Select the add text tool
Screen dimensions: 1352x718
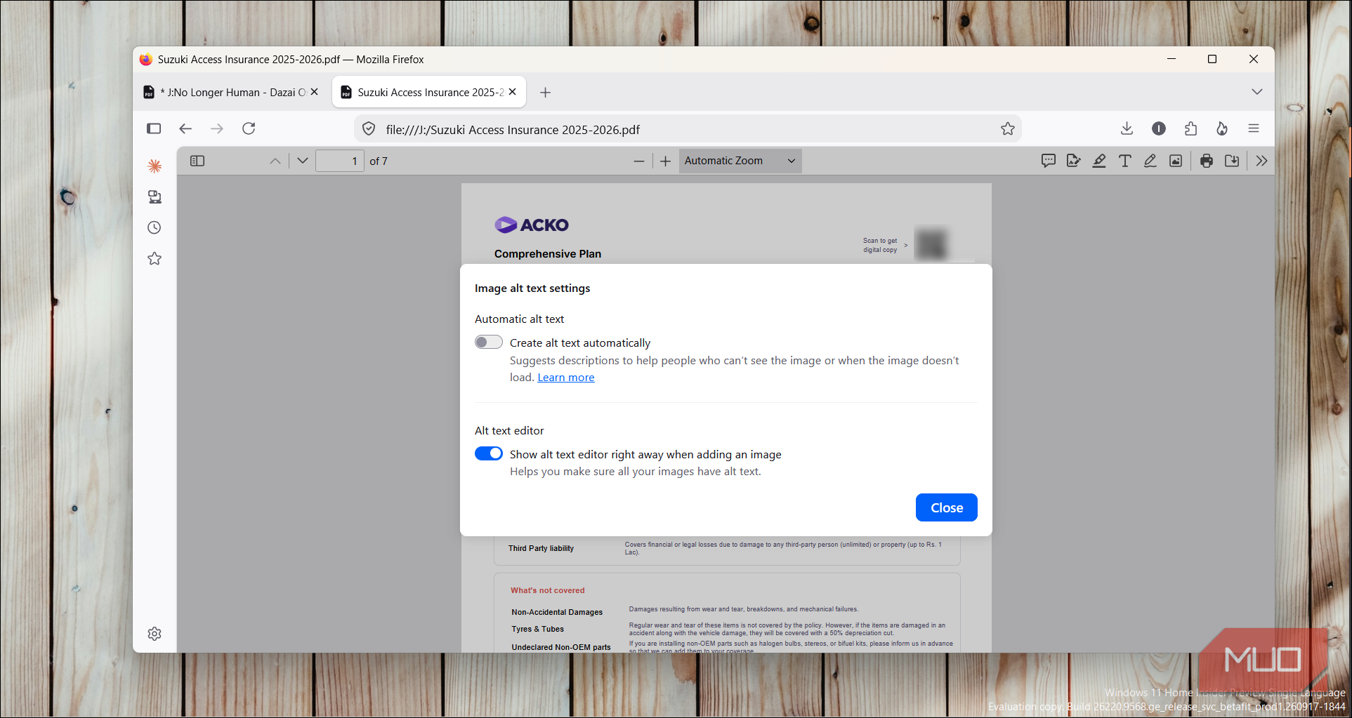pos(1124,161)
